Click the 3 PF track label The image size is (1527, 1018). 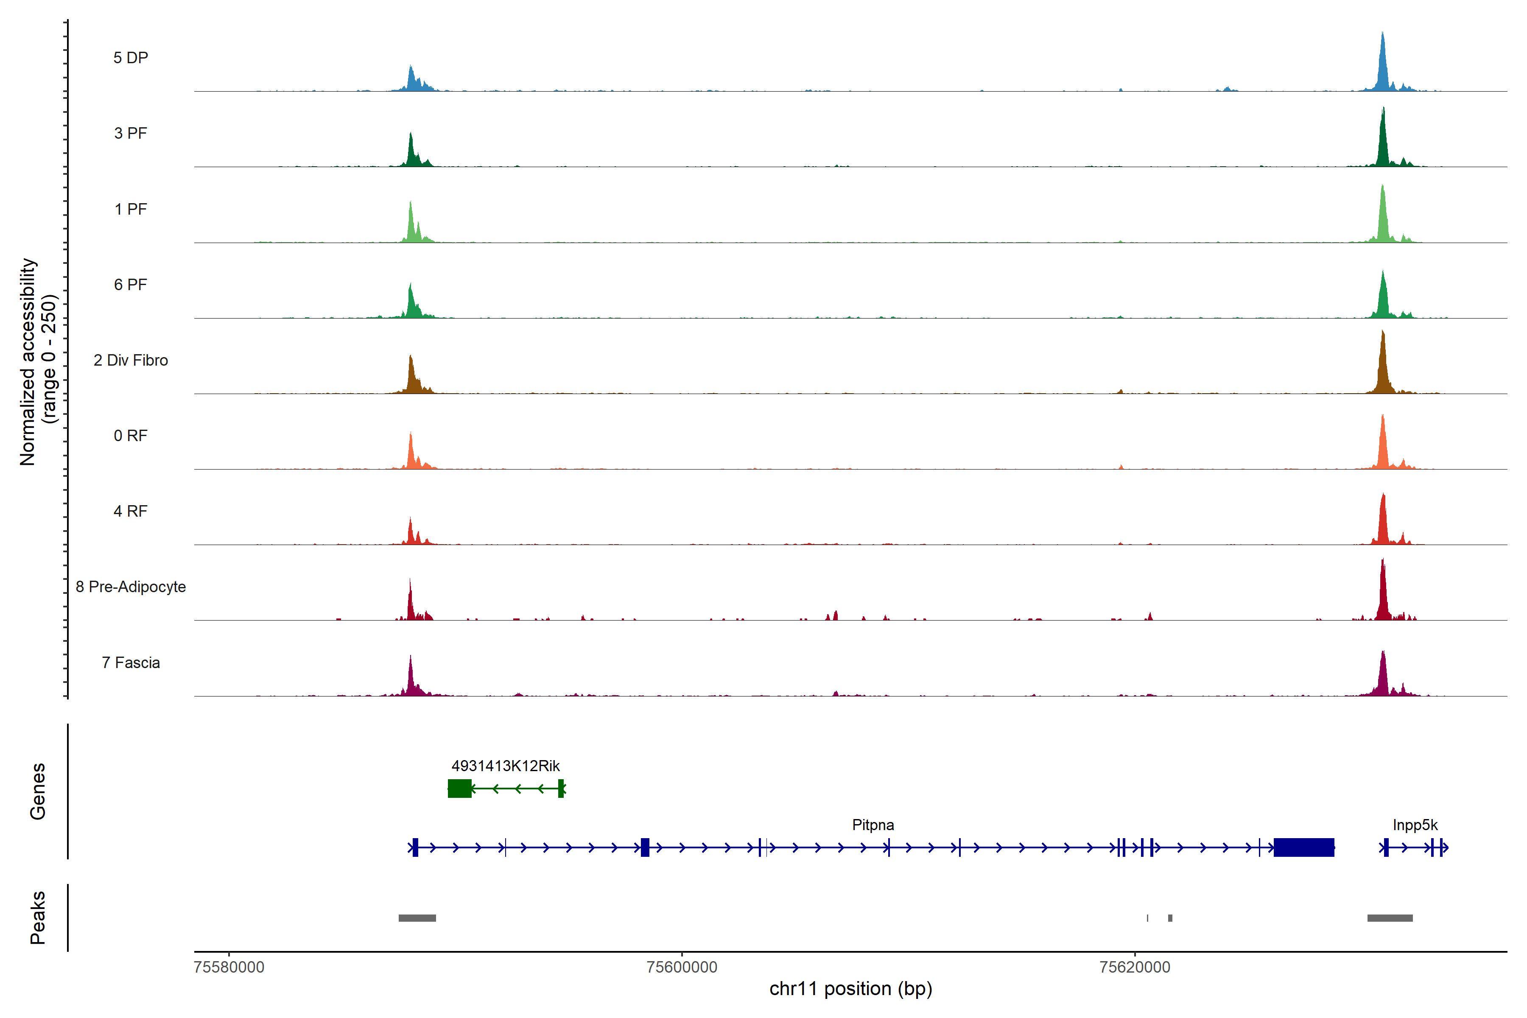(131, 133)
